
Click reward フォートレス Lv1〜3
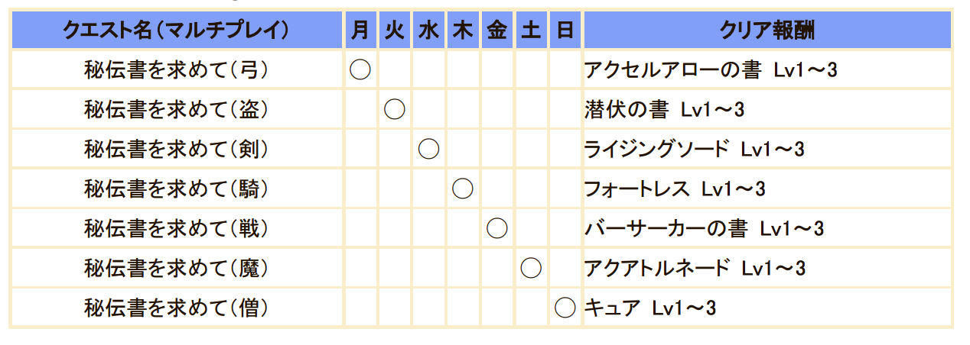point(675,189)
